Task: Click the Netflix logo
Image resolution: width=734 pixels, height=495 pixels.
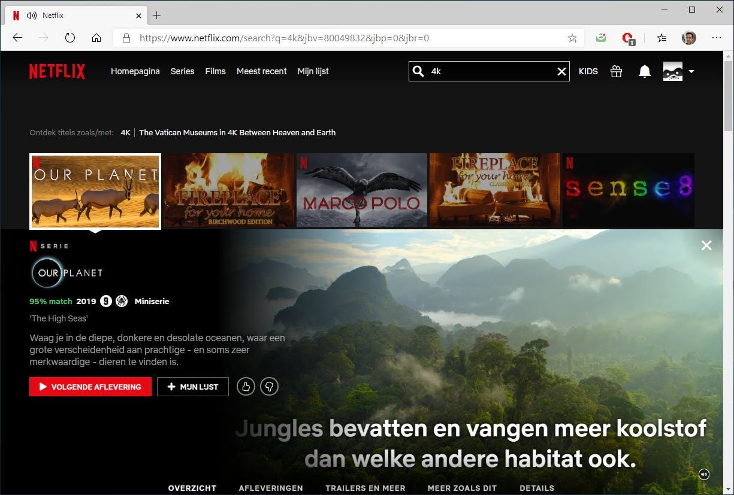Action: (57, 71)
